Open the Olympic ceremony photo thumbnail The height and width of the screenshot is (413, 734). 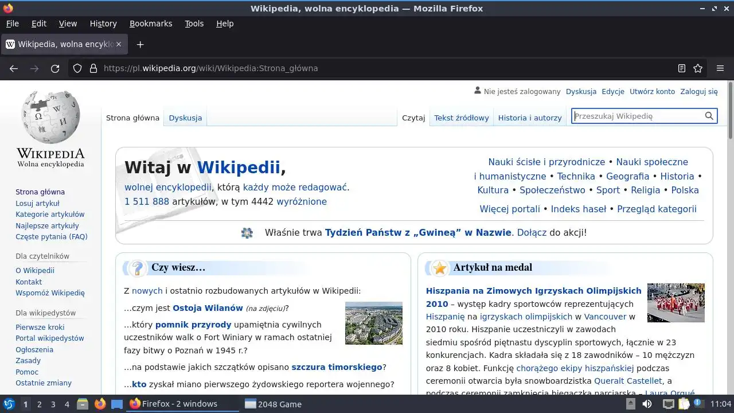(x=676, y=302)
